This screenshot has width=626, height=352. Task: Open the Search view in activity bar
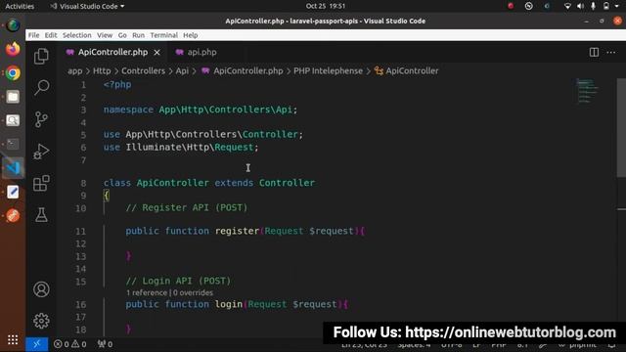[41, 87]
